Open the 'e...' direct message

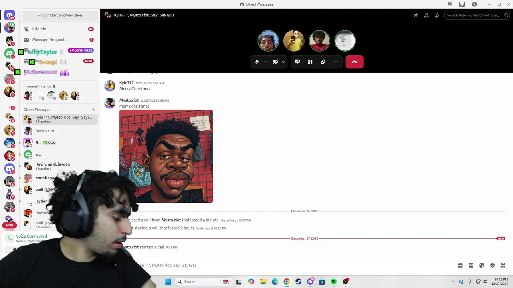pyautogui.click(x=60, y=154)
